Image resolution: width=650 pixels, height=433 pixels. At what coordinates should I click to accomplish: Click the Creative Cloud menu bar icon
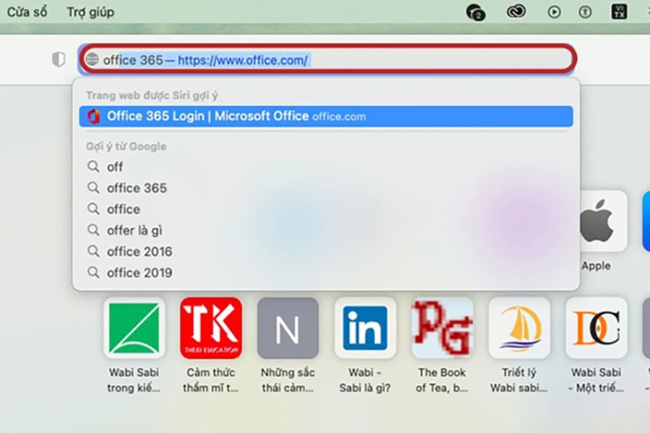pyautogui.click(x=516, y=12)
